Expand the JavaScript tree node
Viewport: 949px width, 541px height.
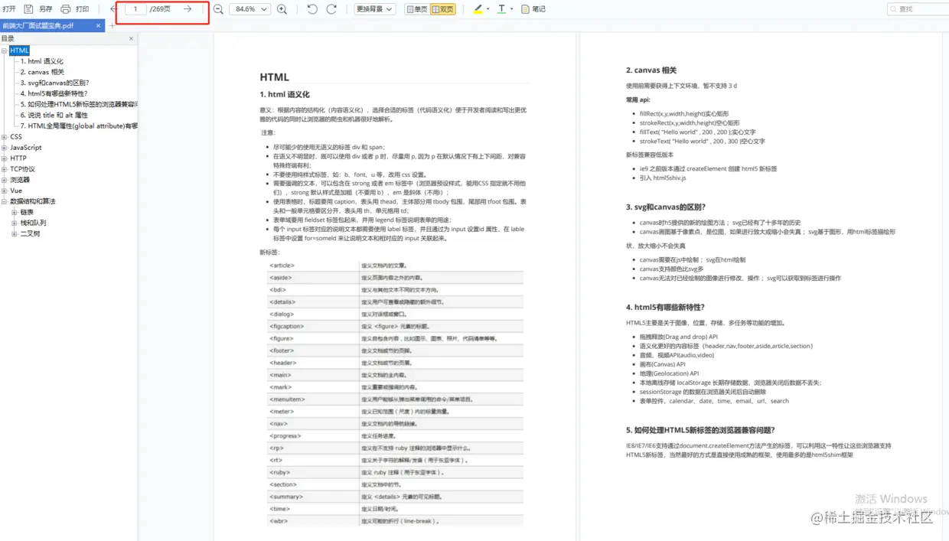[5, 148]
